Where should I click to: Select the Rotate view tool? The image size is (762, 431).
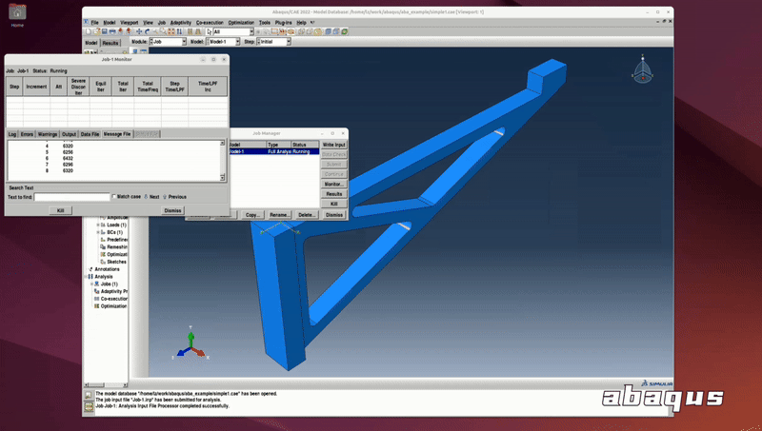point(148,31)
